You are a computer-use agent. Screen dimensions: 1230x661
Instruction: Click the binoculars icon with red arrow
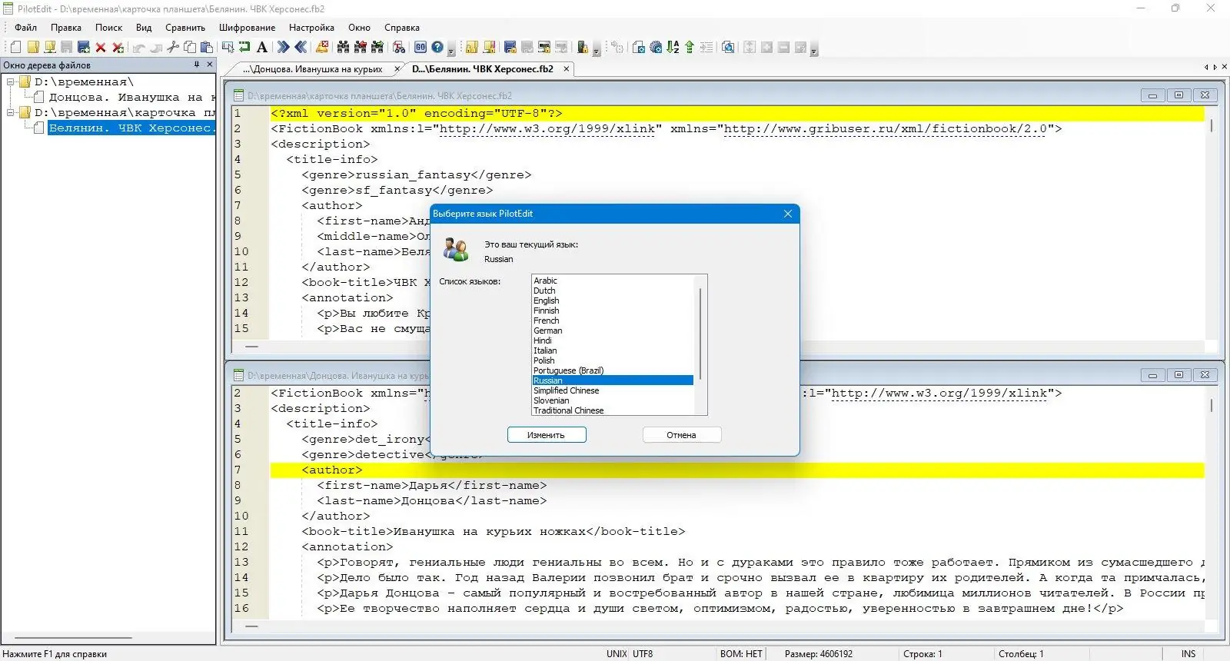pos(360,48)
